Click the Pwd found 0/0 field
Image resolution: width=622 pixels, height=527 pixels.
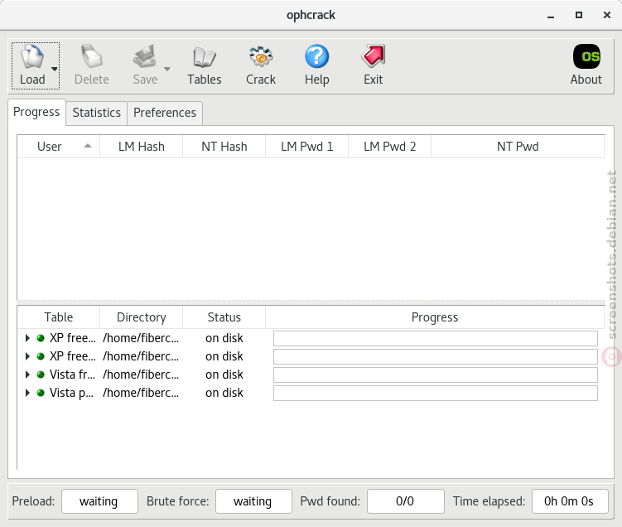[405, 501]
